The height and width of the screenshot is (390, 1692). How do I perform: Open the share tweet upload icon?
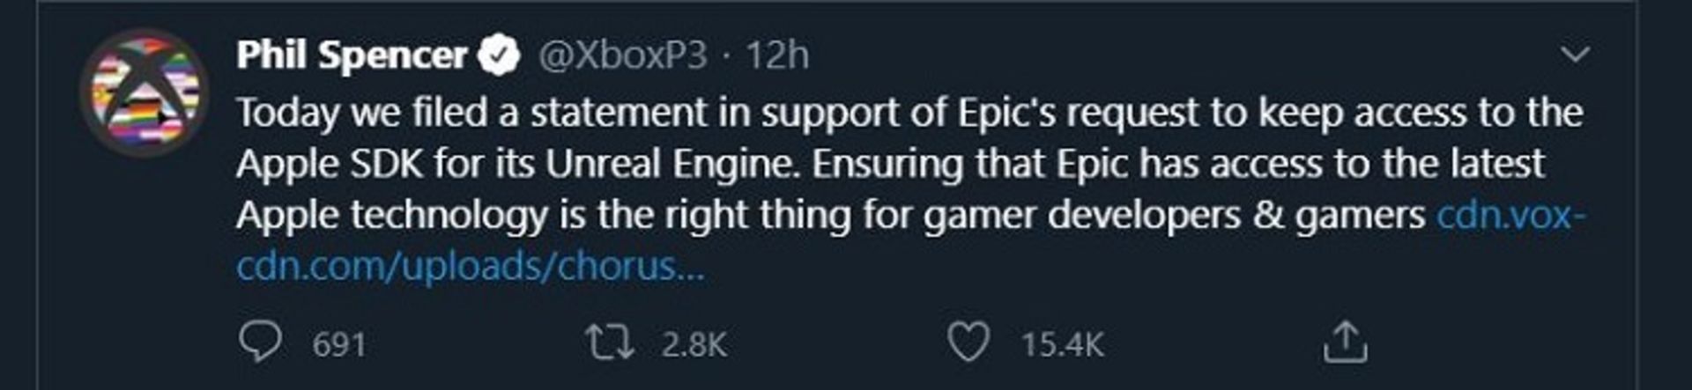coord(1345,342)
